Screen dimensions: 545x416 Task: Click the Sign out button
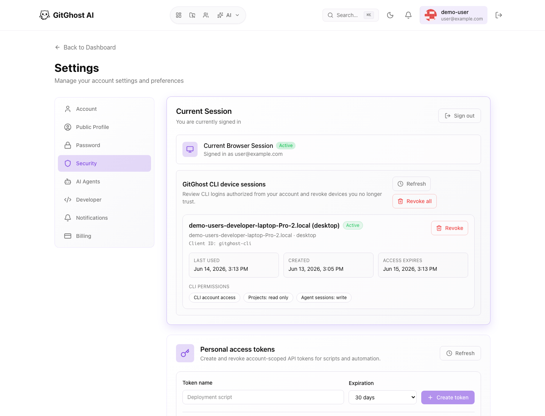[459, 116]
